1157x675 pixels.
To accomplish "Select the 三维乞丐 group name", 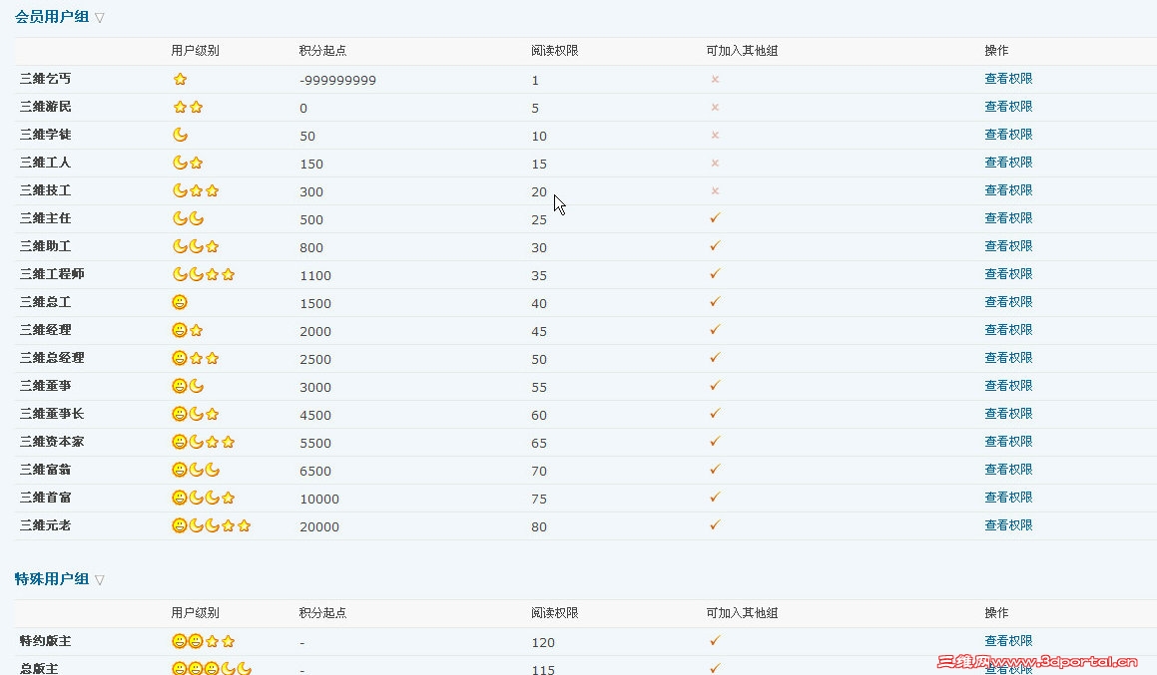I will (46, 79).
